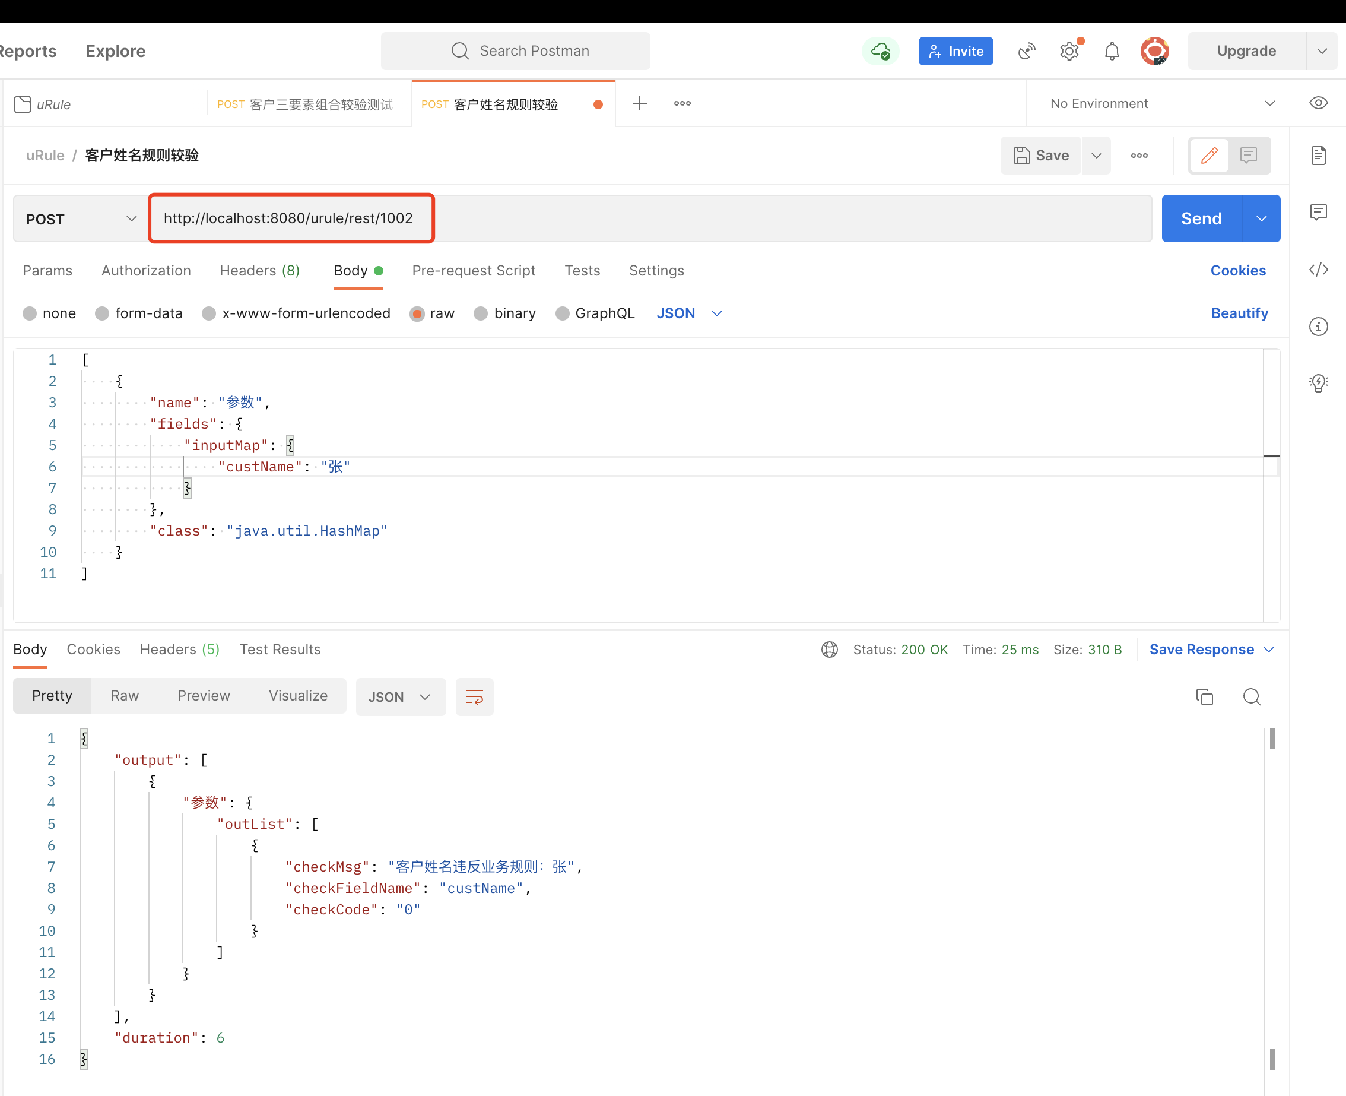Select the form-data body type

[x=102, y=313]
